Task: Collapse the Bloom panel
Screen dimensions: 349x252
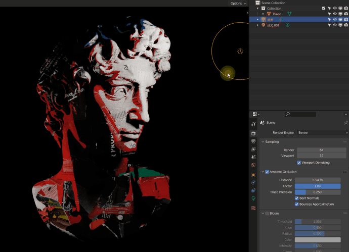Action: (263, 213)
